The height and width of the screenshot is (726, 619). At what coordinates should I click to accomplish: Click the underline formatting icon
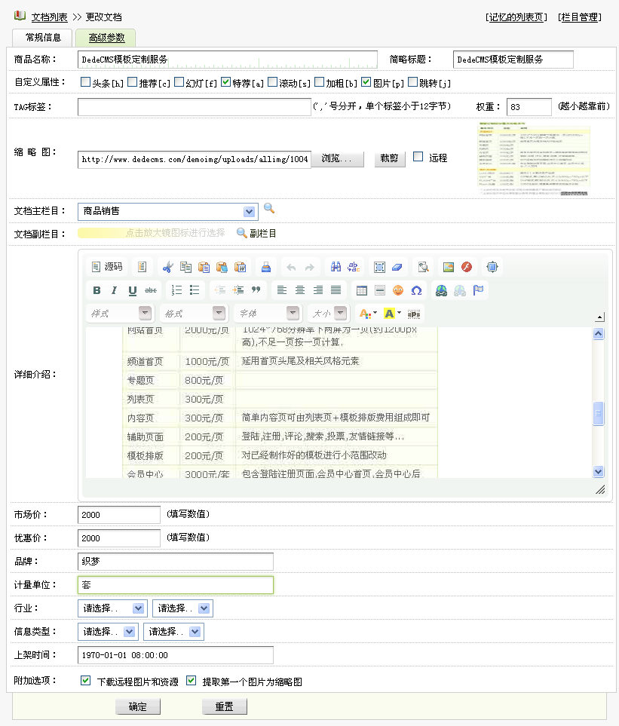coord(133,290)
